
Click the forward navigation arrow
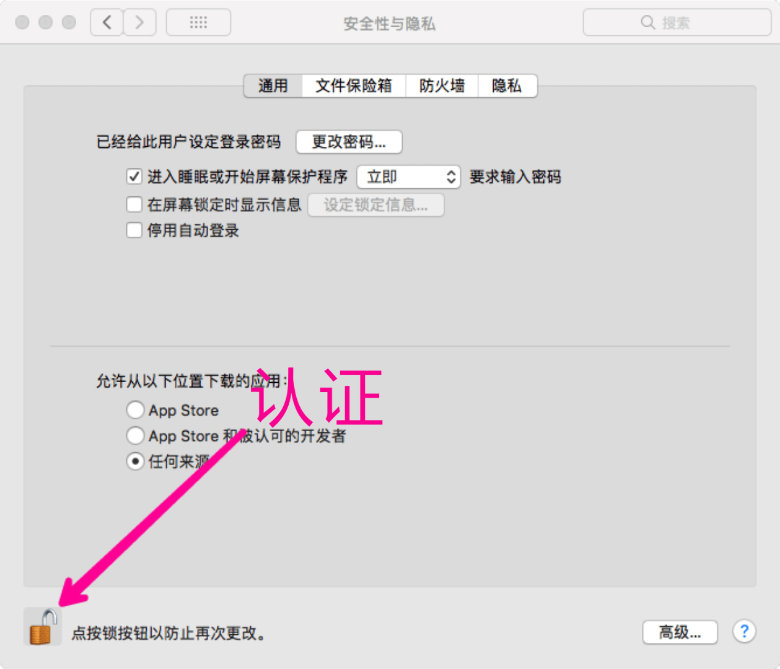(x=139, y=22)
